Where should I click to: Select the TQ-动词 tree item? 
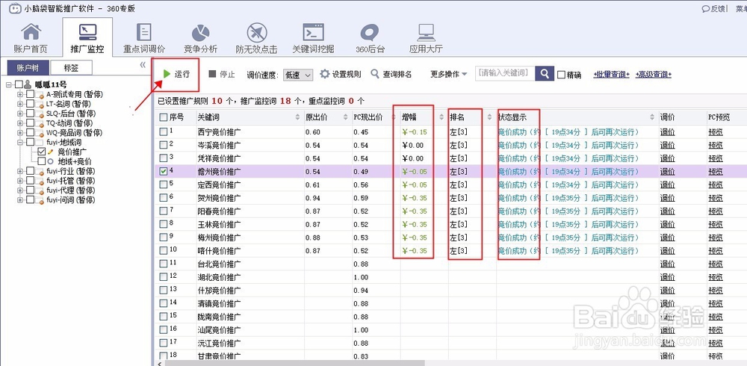(69, 123)
